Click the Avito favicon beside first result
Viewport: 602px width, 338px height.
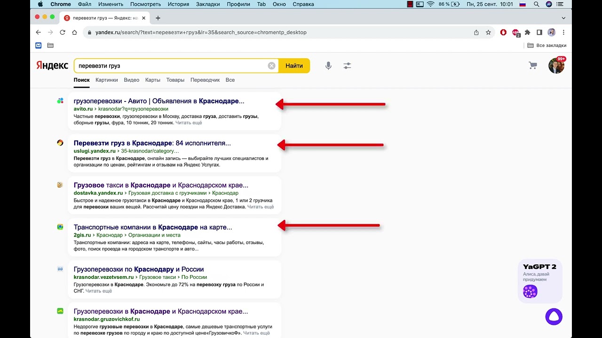point(60,100)
